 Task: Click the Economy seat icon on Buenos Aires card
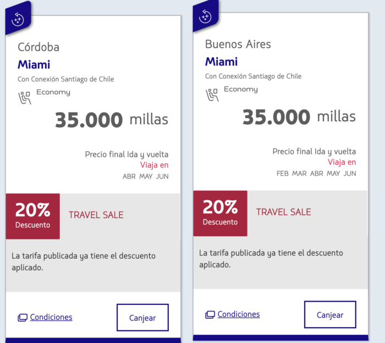(x=212, y=95)
